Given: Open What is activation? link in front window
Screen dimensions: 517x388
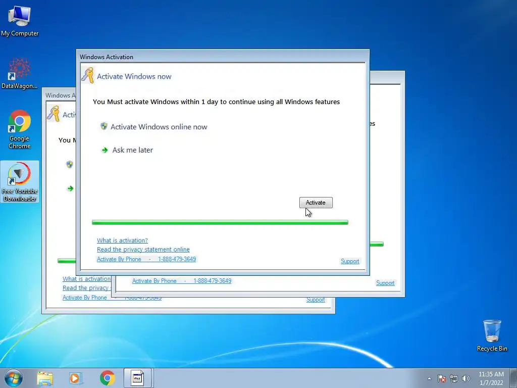Looking at the screenshot, I should (122, 240).
